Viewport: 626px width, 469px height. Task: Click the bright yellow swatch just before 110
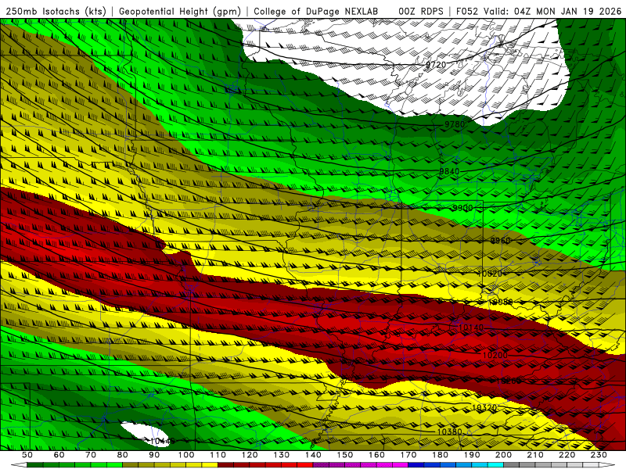coord(210,465)
